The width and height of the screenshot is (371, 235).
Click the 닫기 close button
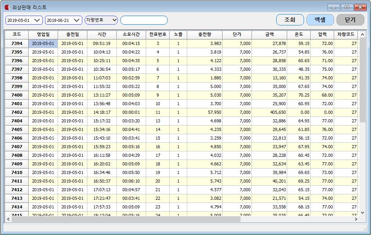350,20
